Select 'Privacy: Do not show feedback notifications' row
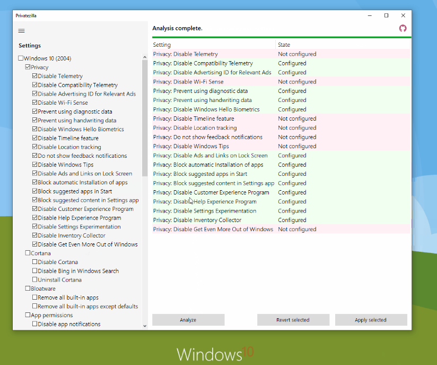 point(281,137)
